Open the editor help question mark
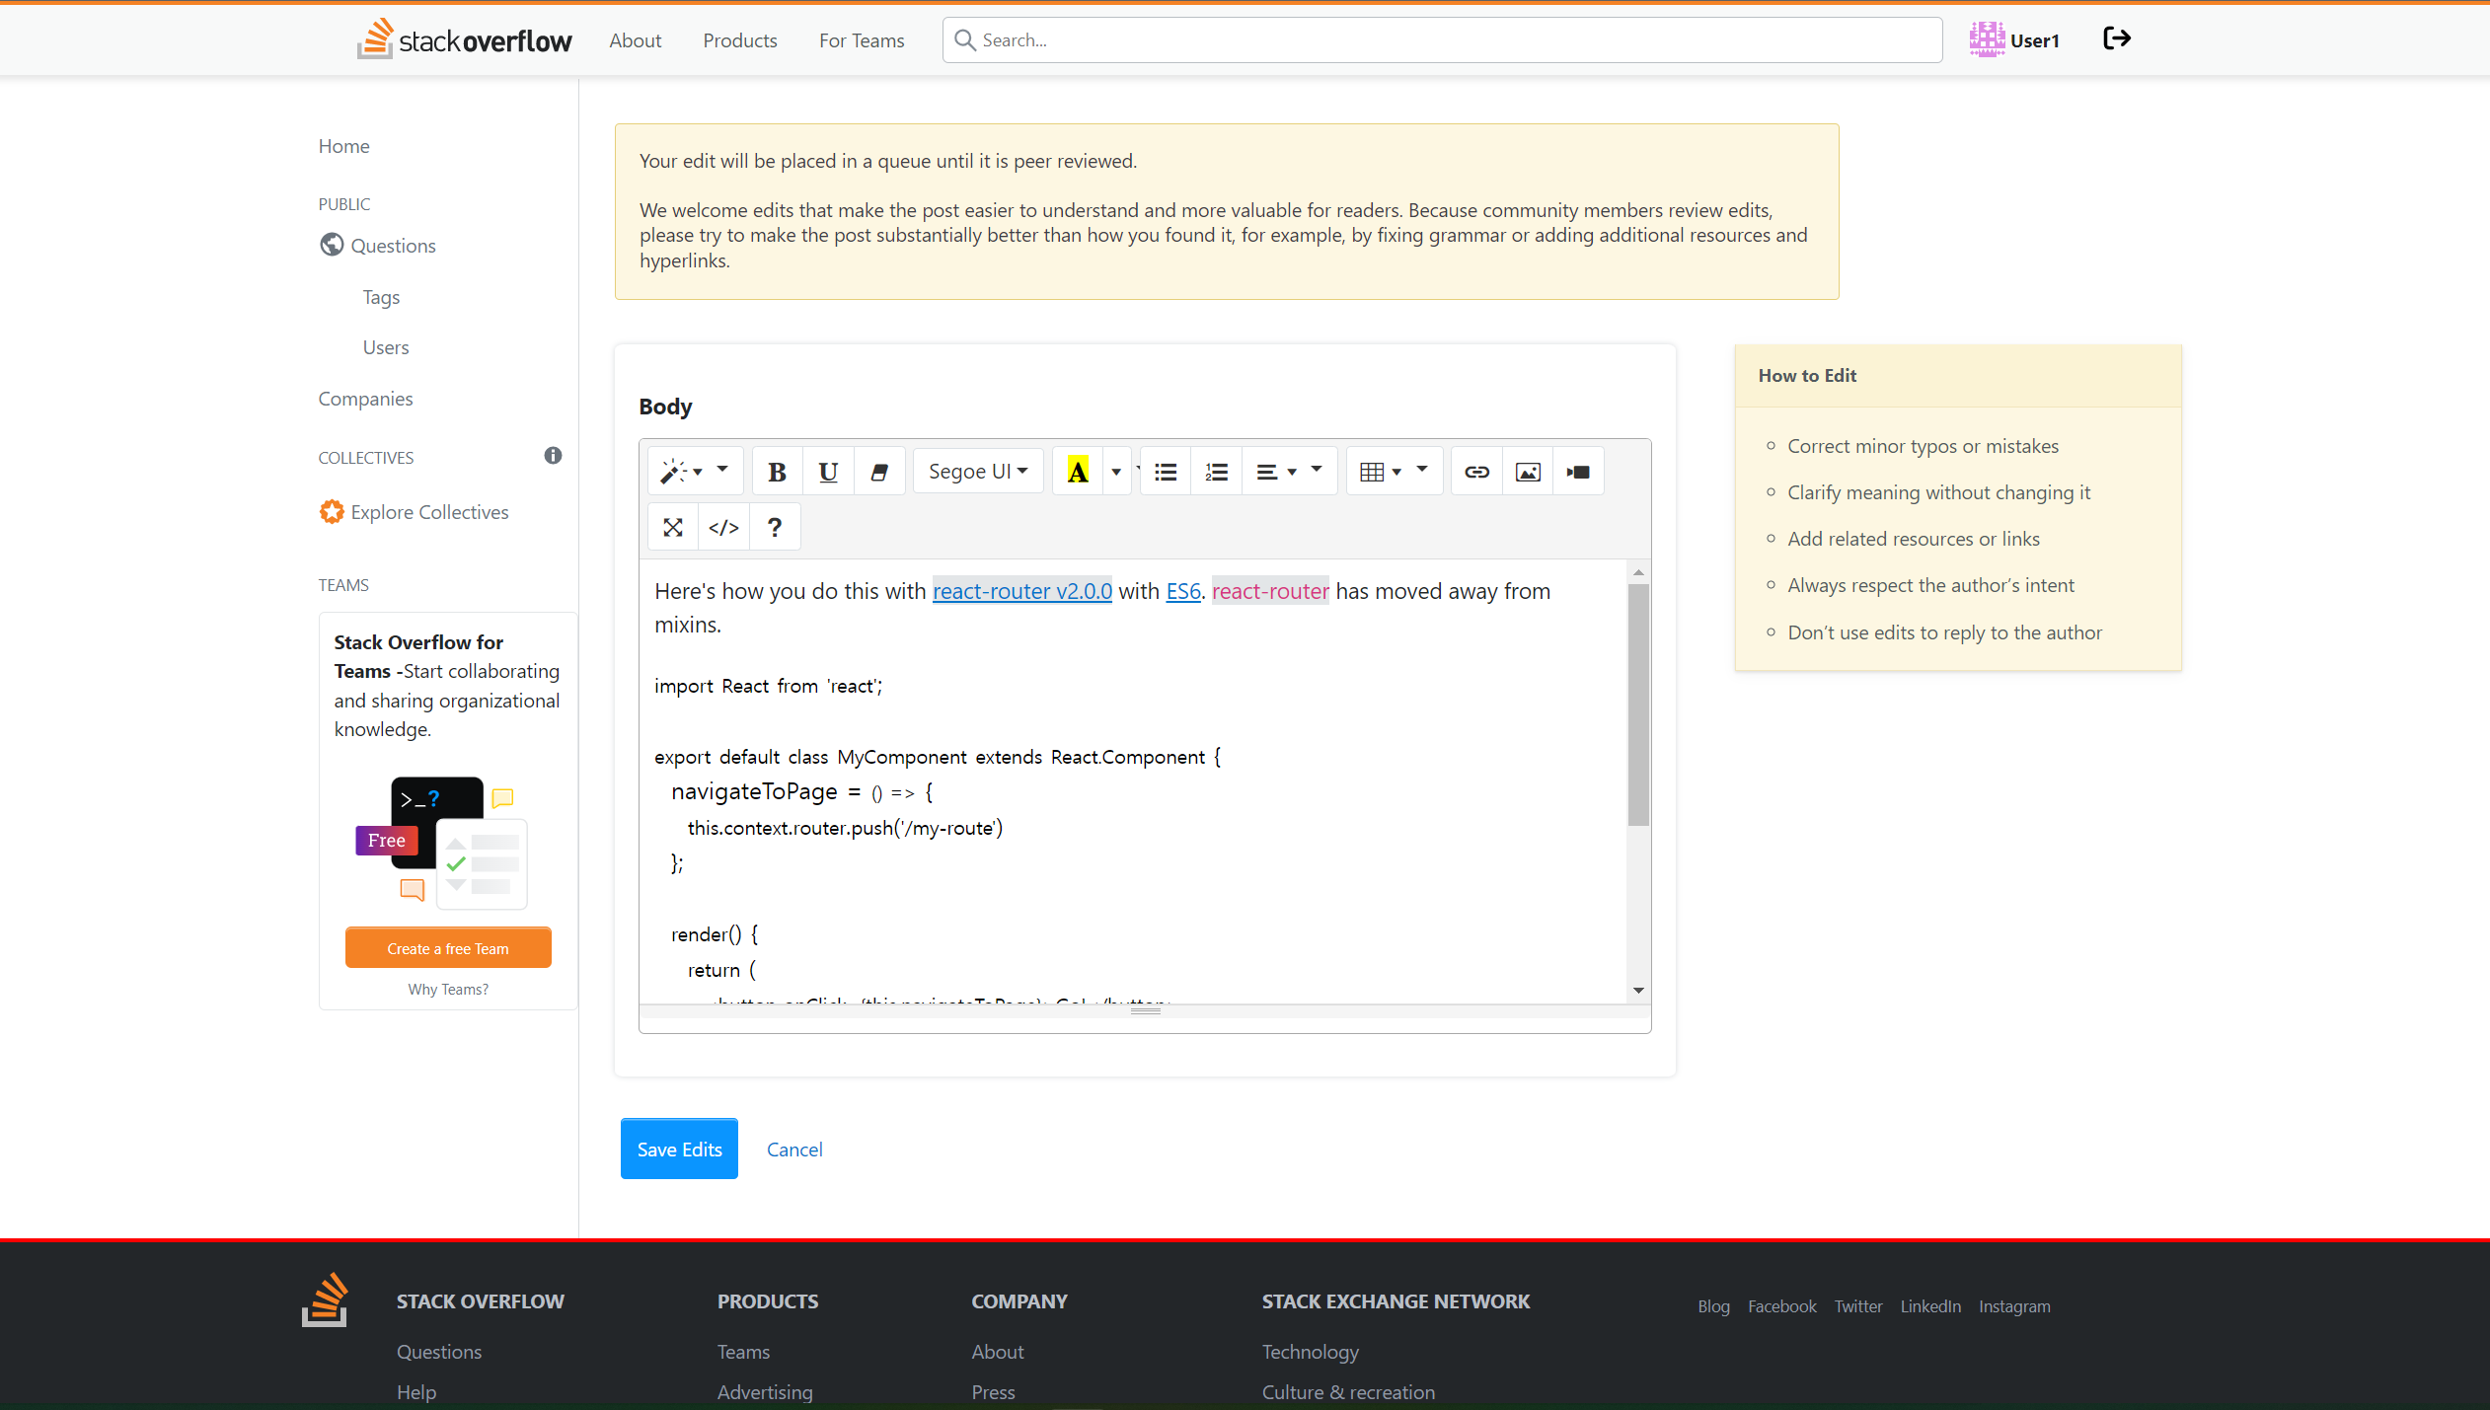This screenshot has height=1410, width=2490. click(775, 527)
